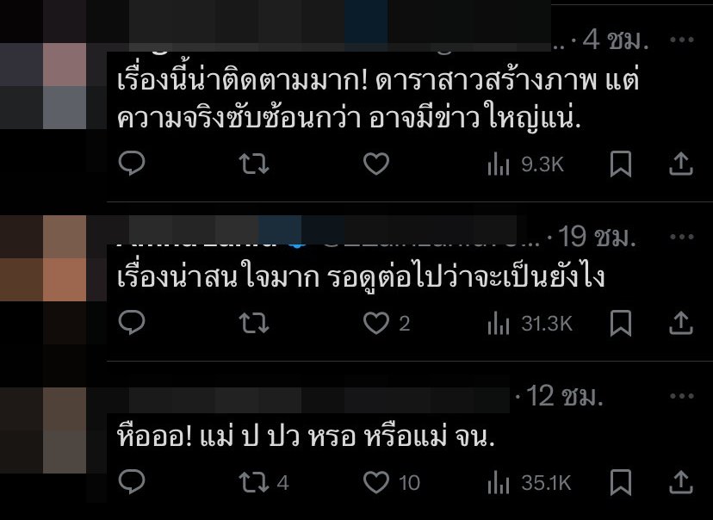The width and height of the screenshot is (713, 520).
Task: Open more options for 19 ชม. tweet
Action: (682, 237)
